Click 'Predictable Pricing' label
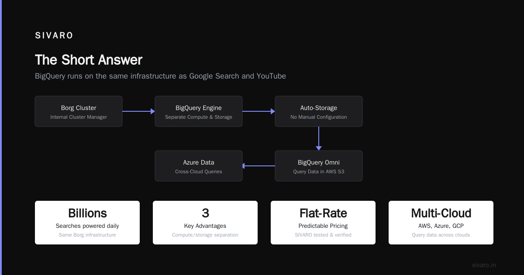The image size is (524, 275). pyautogui.click(x=323, y=226)
